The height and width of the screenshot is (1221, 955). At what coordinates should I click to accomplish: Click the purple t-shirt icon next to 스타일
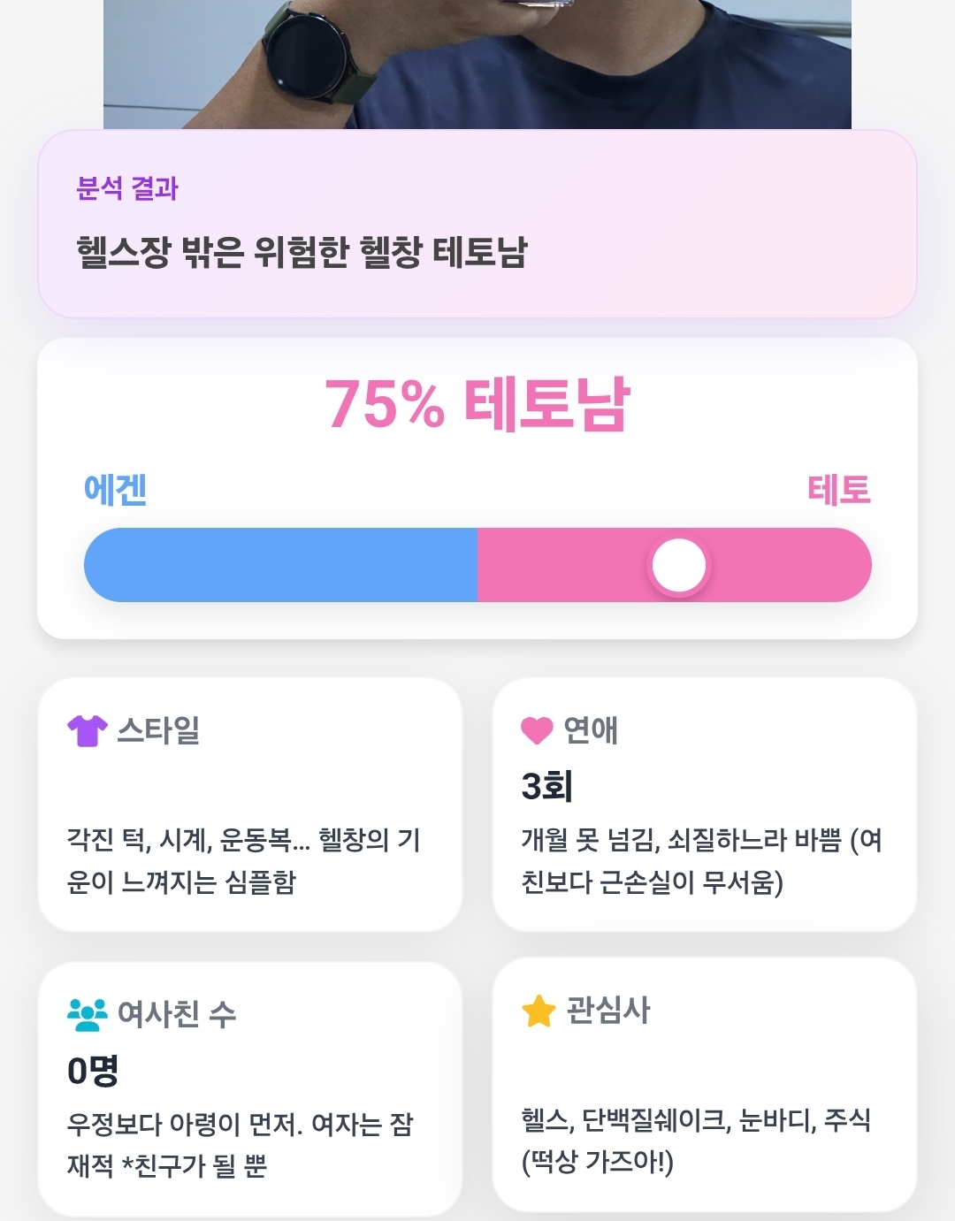(x=87, y=730)
